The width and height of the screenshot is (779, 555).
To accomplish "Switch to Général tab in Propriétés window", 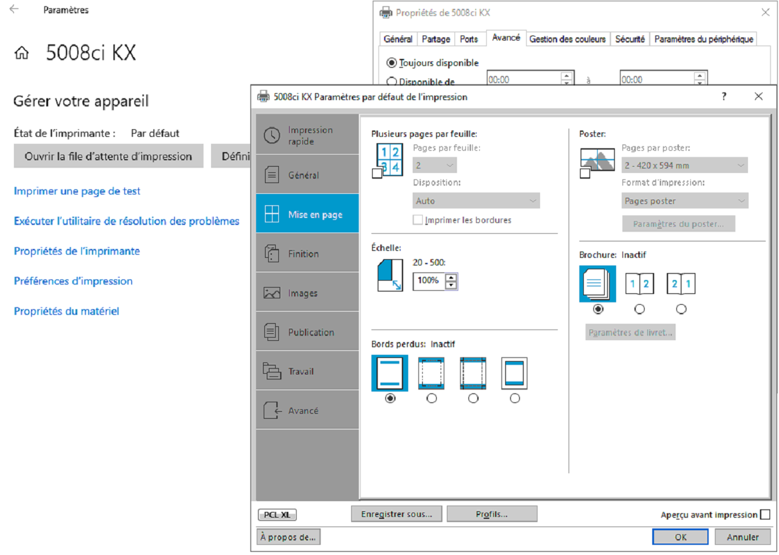I will coord(398,39).
